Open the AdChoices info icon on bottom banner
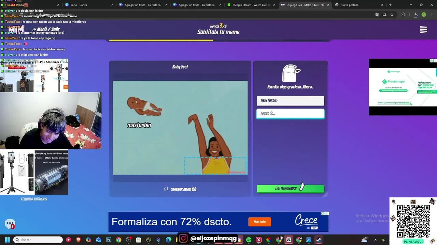 click(x=323, y=214)
